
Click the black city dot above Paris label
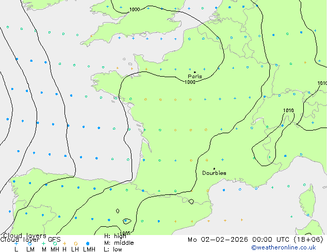195,72
